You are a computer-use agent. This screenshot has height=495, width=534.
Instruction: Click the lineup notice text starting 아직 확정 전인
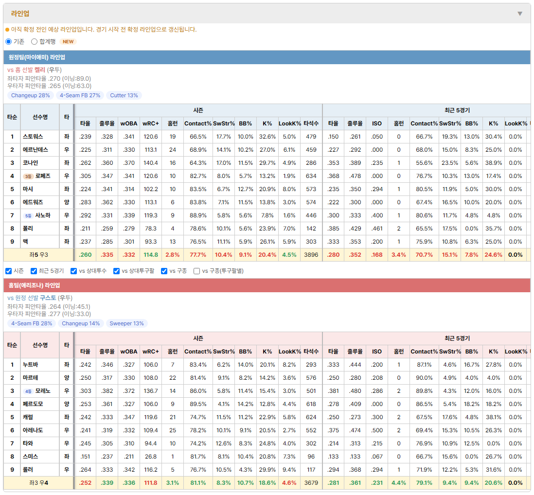click(x=104, y=30)
